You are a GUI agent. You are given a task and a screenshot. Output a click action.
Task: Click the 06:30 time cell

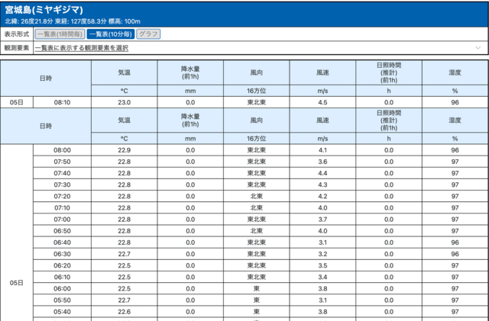62,254
